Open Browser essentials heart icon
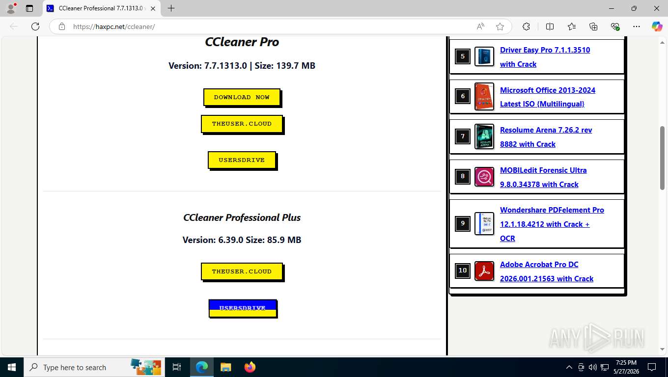 615,27
